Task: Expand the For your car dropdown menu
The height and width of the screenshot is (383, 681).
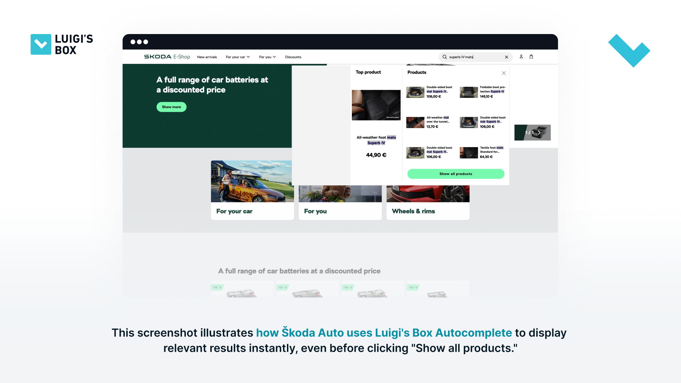Action: tap(238, 57)
